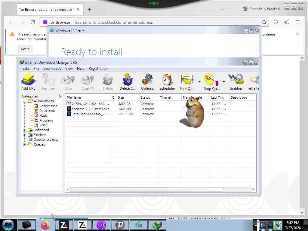Select the Programs category

click(x=46, y=120)
